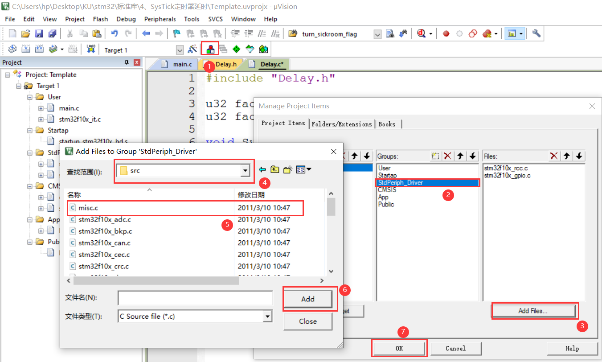Delete selected file with Files red X
The width and height of the screenshot is (602, 362).
(554, 156)
